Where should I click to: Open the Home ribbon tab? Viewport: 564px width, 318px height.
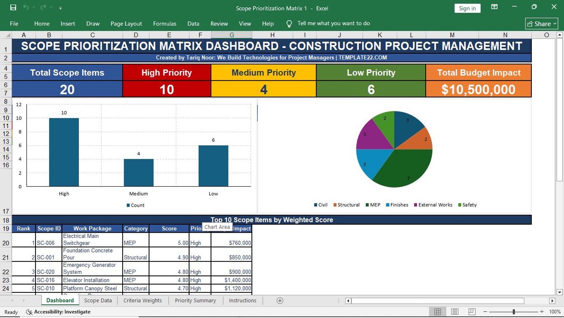point(42,23)
